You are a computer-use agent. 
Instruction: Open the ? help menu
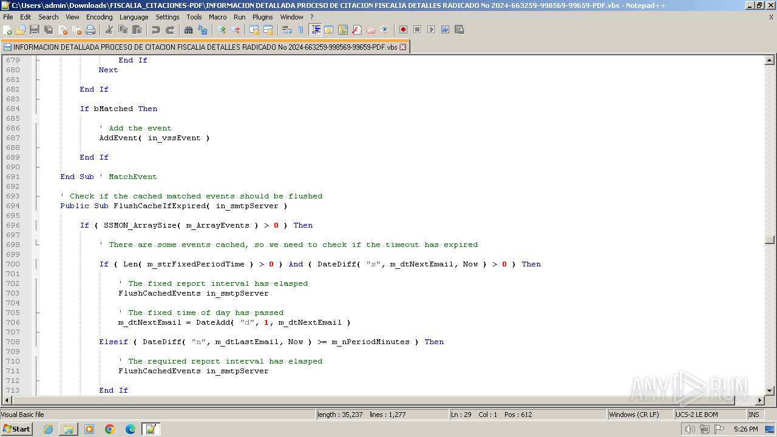click(312, 17)
